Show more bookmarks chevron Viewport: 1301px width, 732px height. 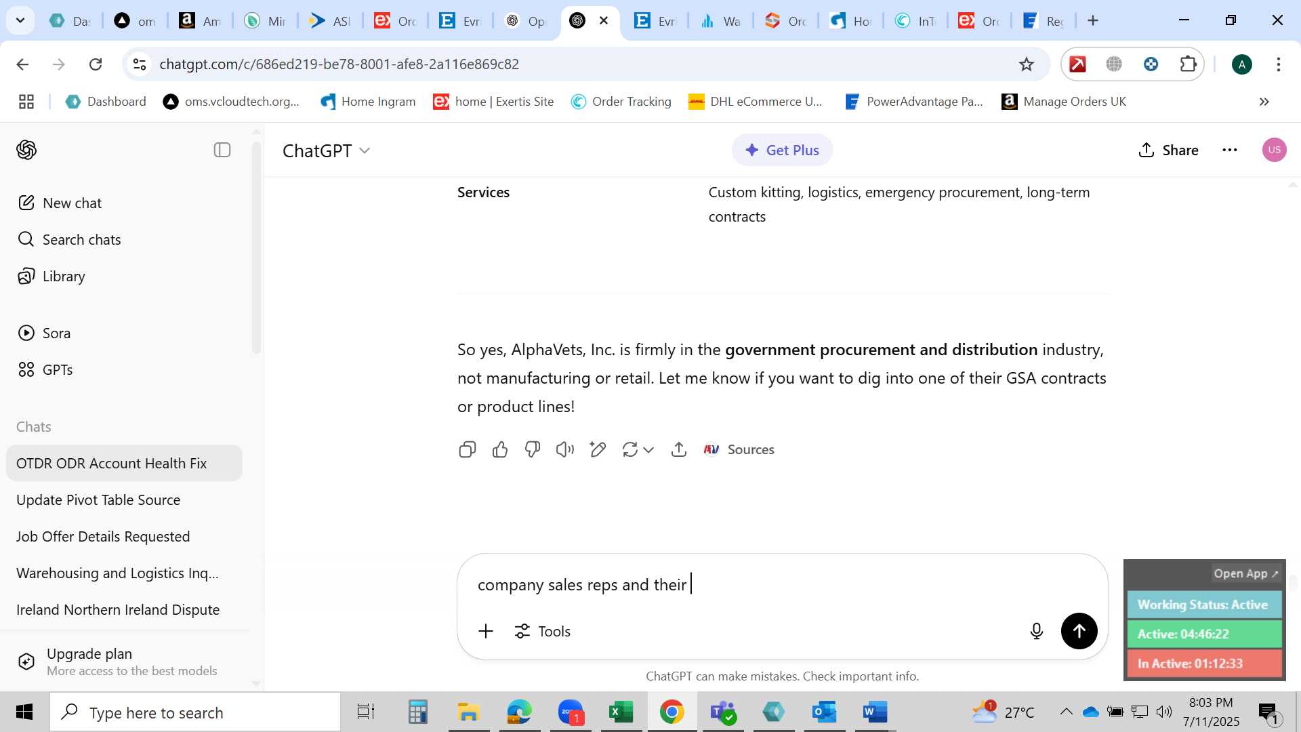1264,102
